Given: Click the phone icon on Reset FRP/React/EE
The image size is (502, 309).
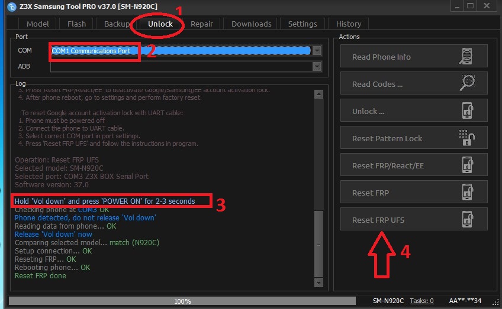Looking at the screenshot, I should [x=468, y=165].
